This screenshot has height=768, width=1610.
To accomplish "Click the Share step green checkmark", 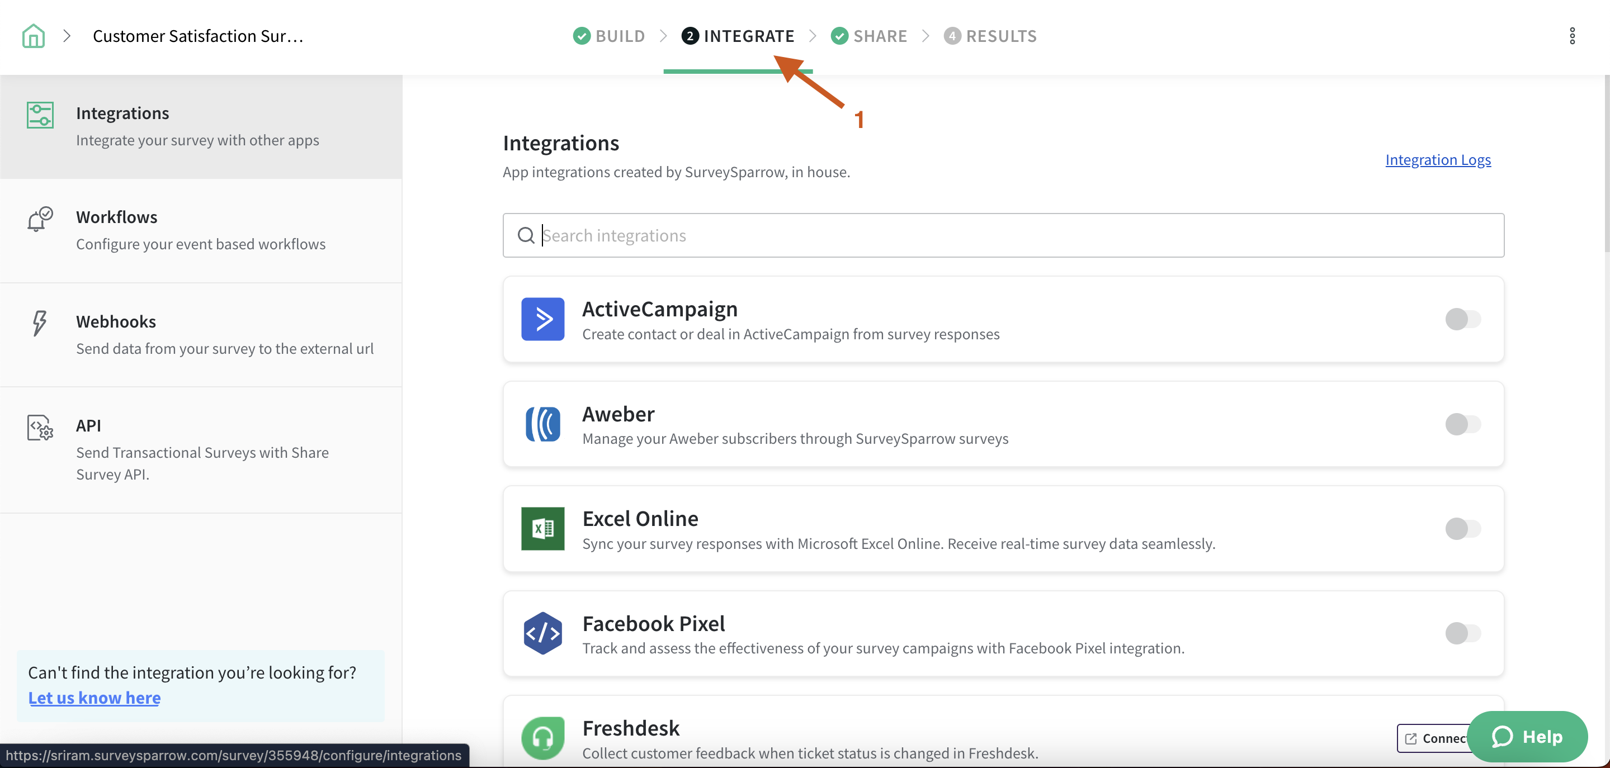I will tap(839, 36).
